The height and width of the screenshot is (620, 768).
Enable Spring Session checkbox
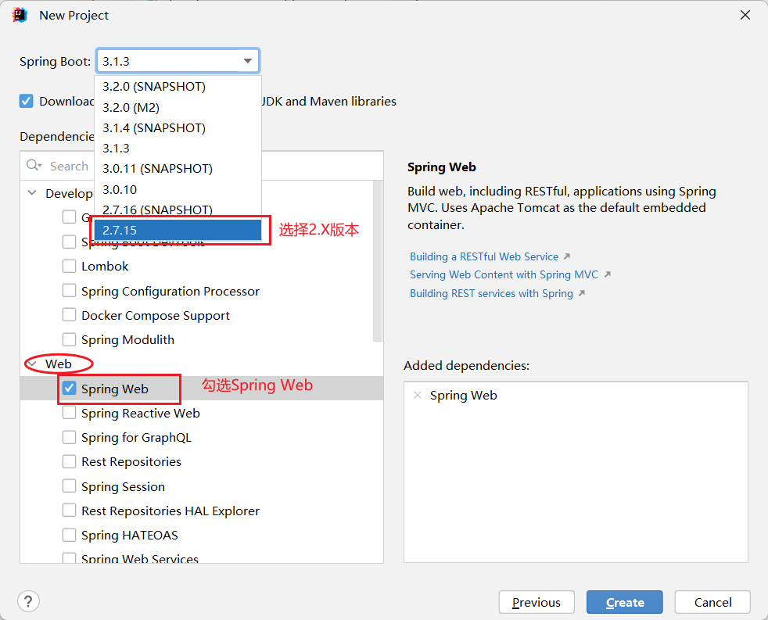click(69, 486)
